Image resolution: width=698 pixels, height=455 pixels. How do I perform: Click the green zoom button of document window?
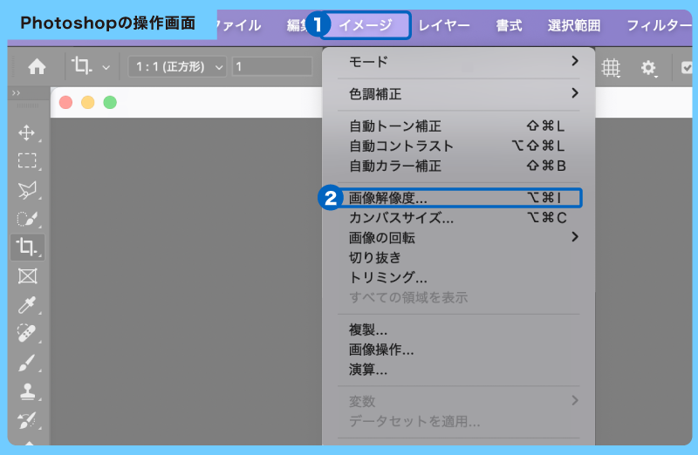click(x=110, y=102)
